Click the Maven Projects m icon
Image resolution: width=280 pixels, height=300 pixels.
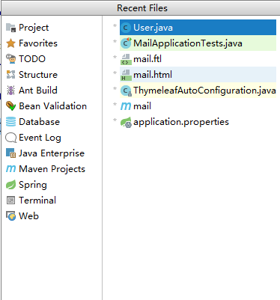tap(10, 169)
